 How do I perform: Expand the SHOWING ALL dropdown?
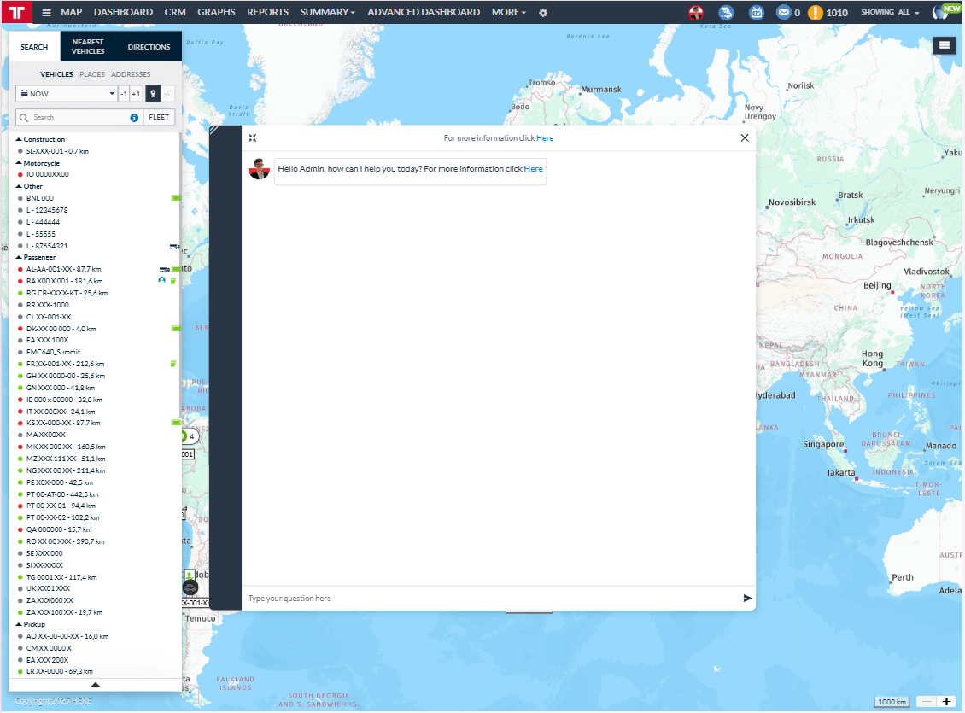(890, 13)
